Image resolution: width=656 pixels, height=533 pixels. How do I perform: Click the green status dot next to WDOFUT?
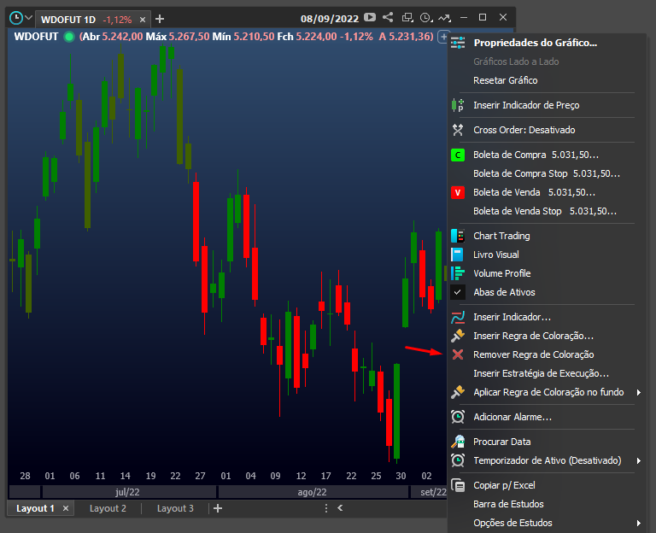click(69, 37)
